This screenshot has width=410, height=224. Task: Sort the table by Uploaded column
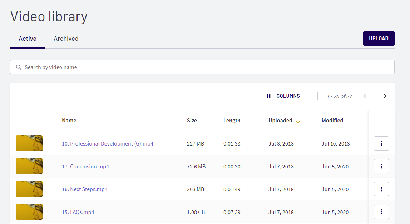[x=280, y=121]
